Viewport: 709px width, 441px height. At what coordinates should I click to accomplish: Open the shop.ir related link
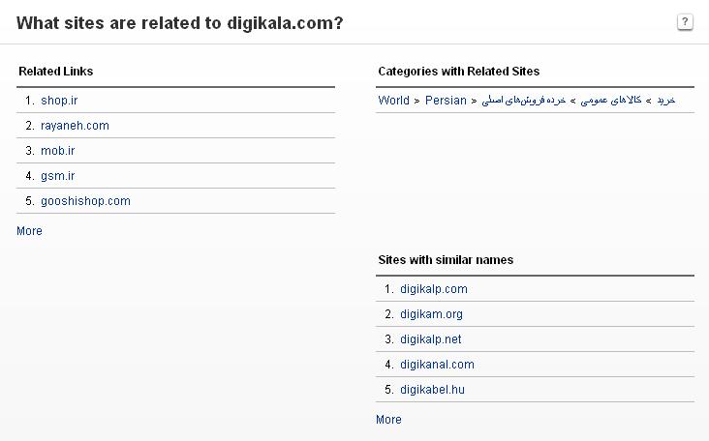(x=58, y=101)
